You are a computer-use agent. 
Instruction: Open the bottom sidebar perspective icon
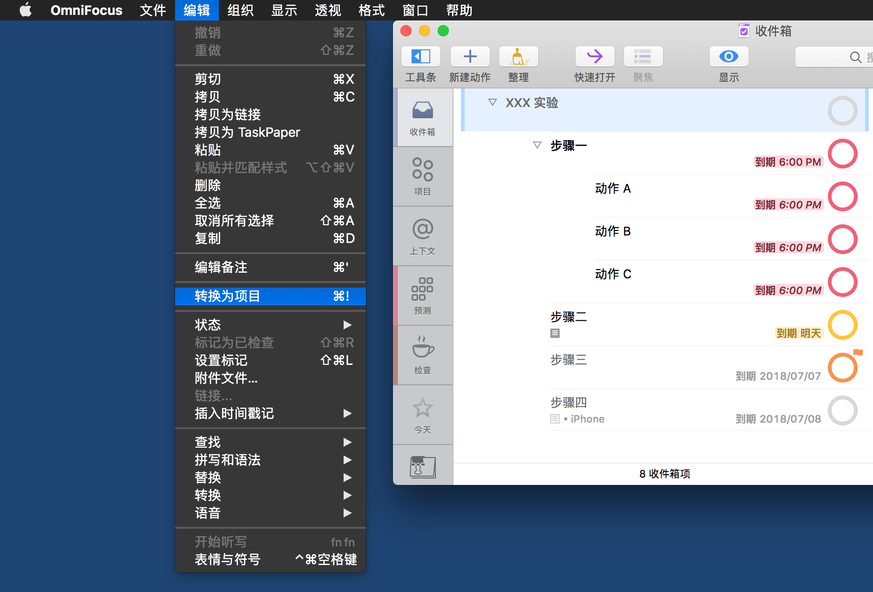423,466
